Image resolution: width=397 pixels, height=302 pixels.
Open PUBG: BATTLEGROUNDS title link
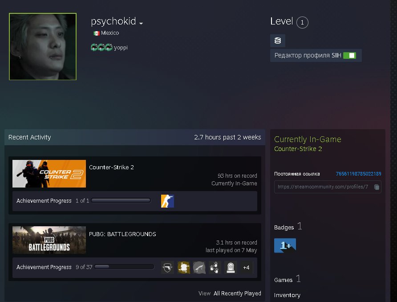122,234
